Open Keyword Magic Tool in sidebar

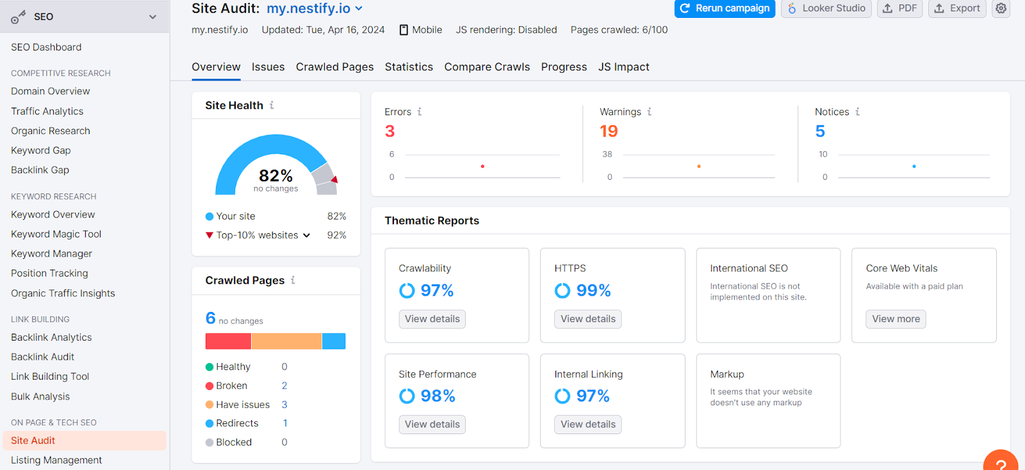pyautogui.click(x=56, y=234)
